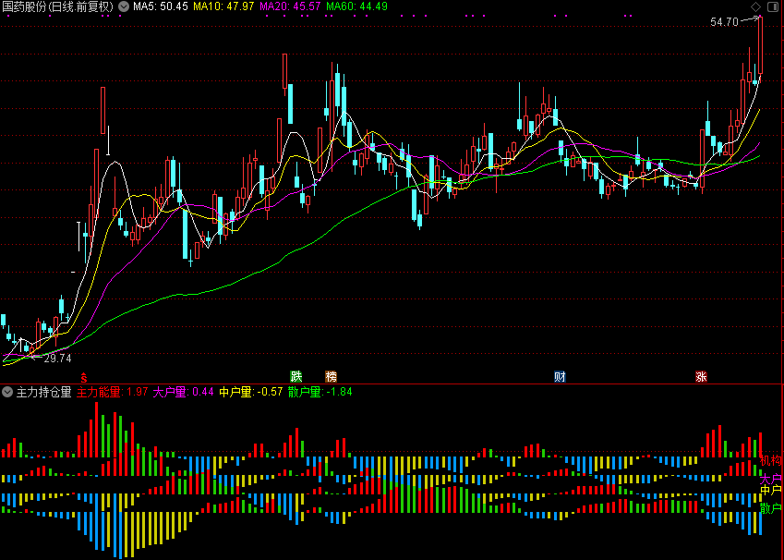Click the blue 财 marker icon

coord(560,376)
